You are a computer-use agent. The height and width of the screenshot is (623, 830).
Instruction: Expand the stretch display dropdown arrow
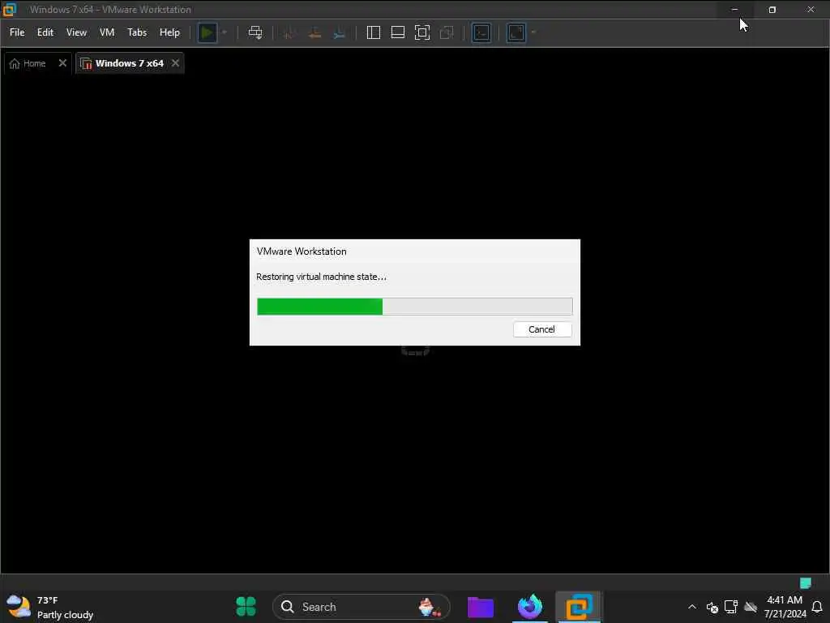click(x=533, y=32)
